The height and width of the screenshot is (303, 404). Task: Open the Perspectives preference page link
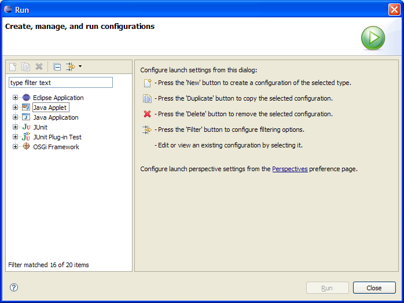(x=290, y=169)
